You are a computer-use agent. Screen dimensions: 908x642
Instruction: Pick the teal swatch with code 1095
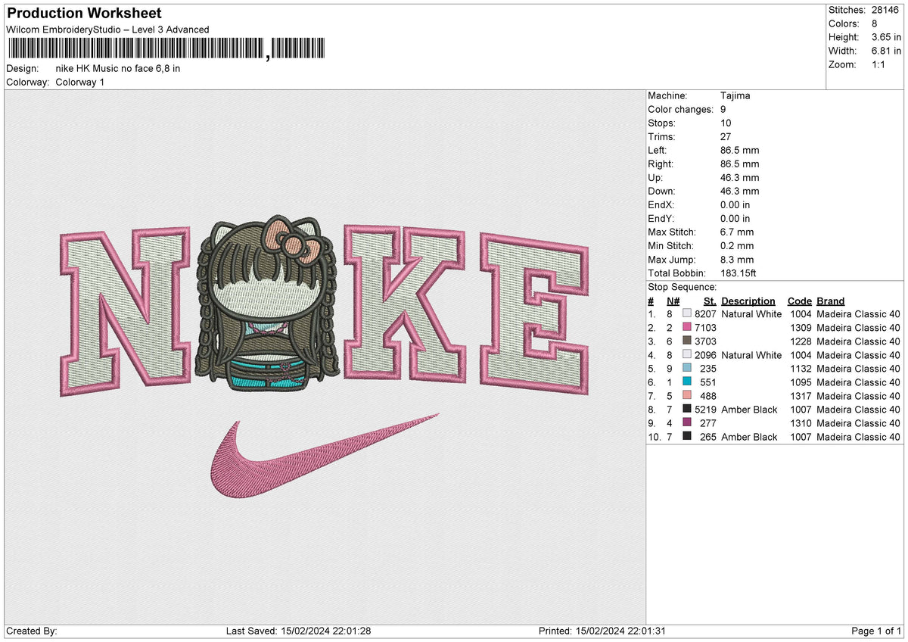coord(687,382)
